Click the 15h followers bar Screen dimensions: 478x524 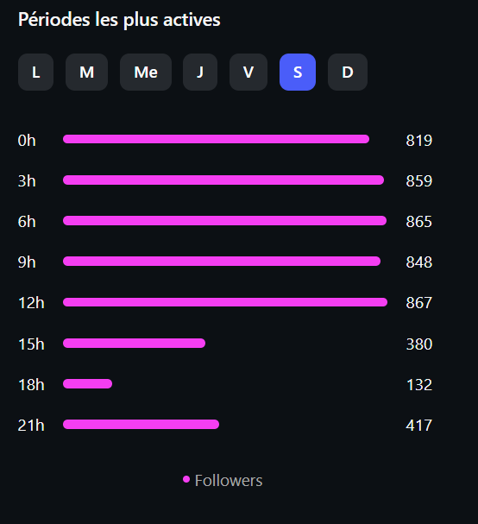pyautogui.click(x=134, y=344)
